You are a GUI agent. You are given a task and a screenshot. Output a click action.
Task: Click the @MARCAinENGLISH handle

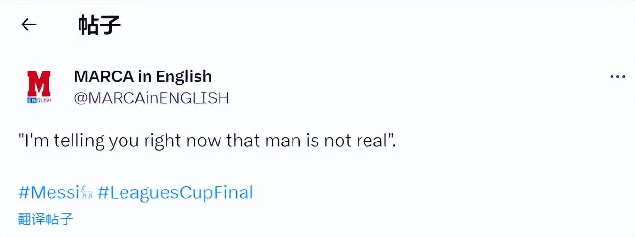pos(151,98)
